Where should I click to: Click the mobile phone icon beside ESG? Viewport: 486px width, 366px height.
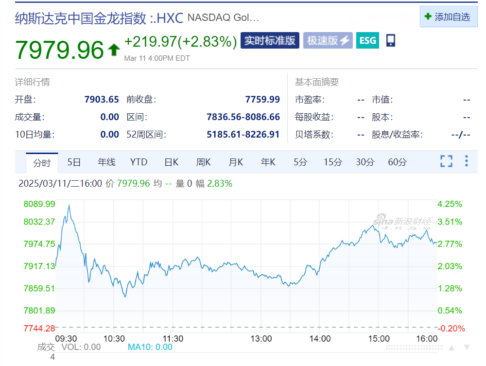[x=391, y=40]
